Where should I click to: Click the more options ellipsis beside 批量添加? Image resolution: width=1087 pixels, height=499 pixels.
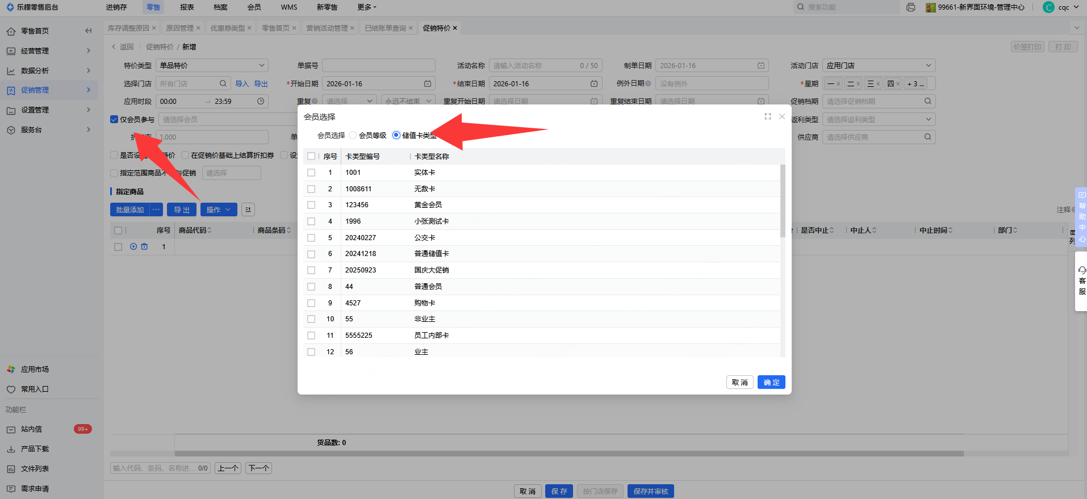click(156, 210)
